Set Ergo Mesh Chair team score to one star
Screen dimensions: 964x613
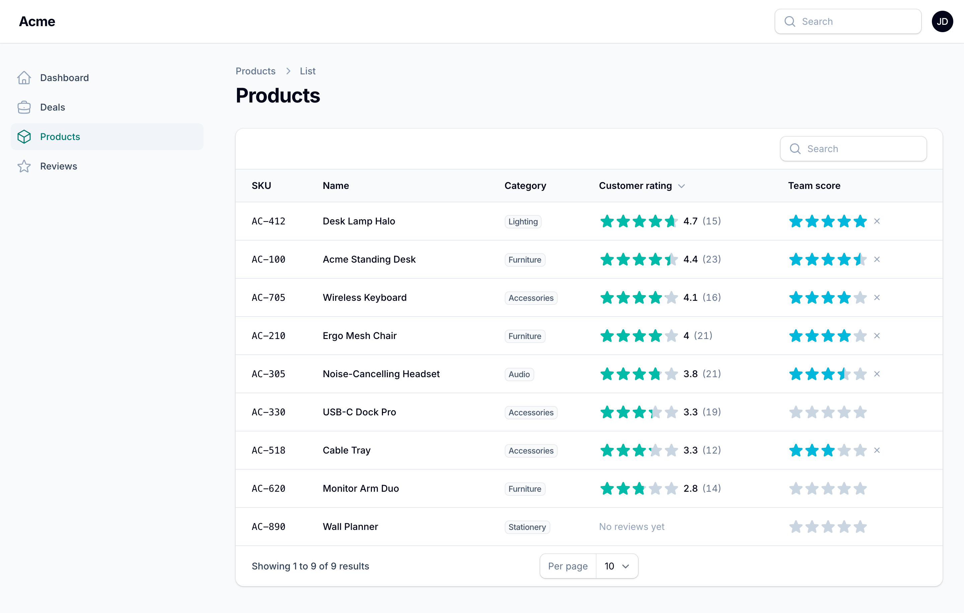pyautogui.click(x=796, y=336)
